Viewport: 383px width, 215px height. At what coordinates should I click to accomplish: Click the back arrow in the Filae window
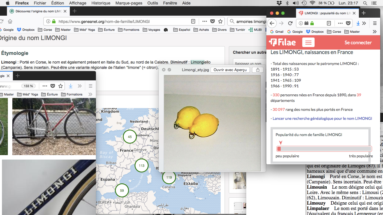[272, 23]
